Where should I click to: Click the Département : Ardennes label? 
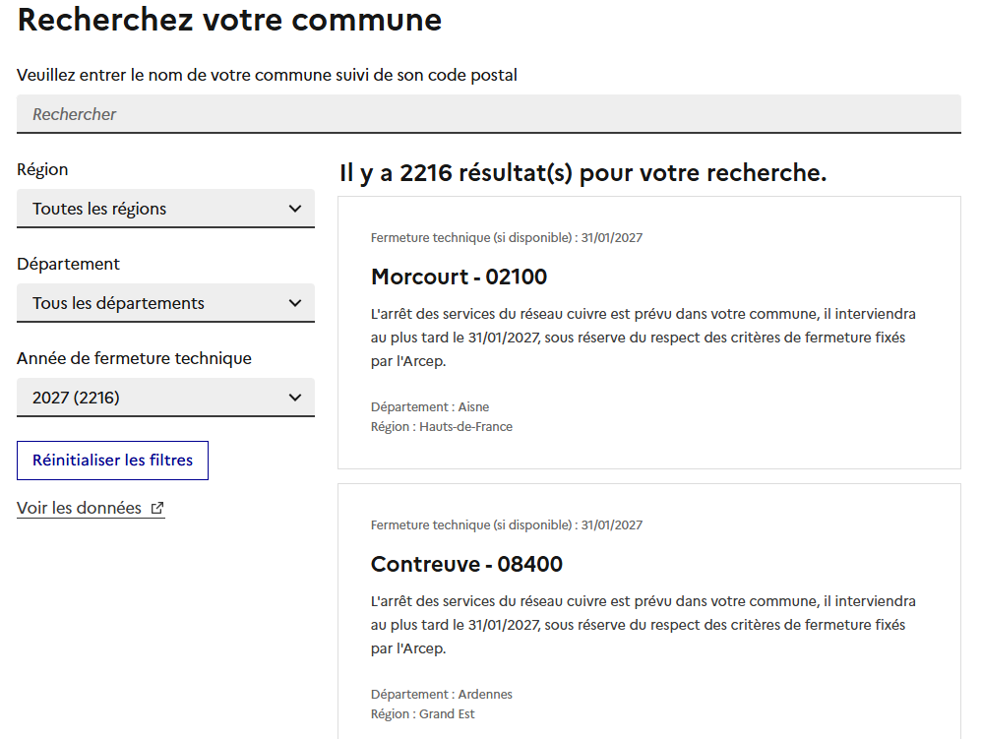click(x=442, y=694)
